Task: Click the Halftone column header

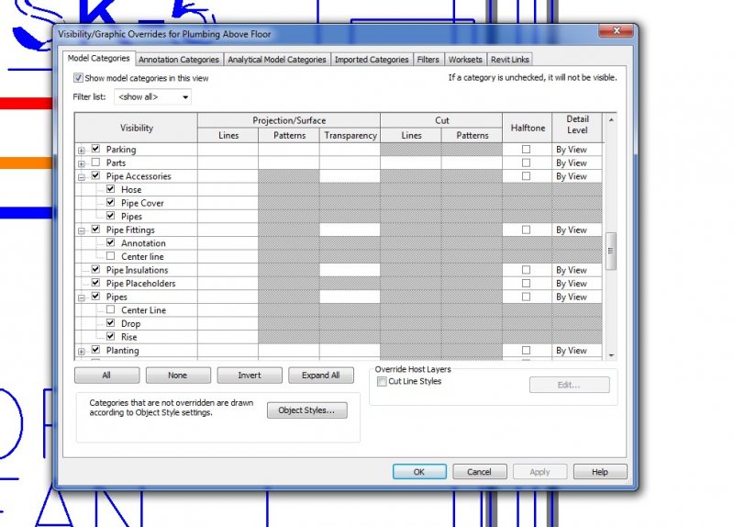Action: pos(528,128)
